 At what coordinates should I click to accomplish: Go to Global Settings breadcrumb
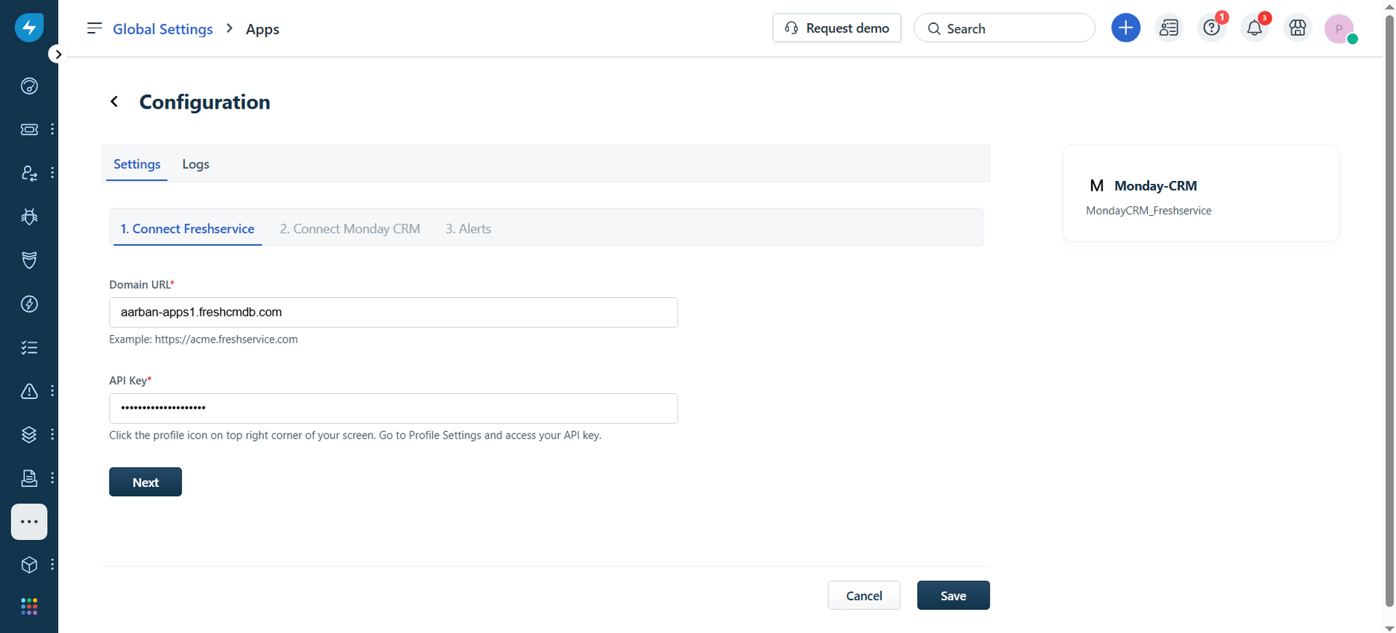tap(162, 29)
